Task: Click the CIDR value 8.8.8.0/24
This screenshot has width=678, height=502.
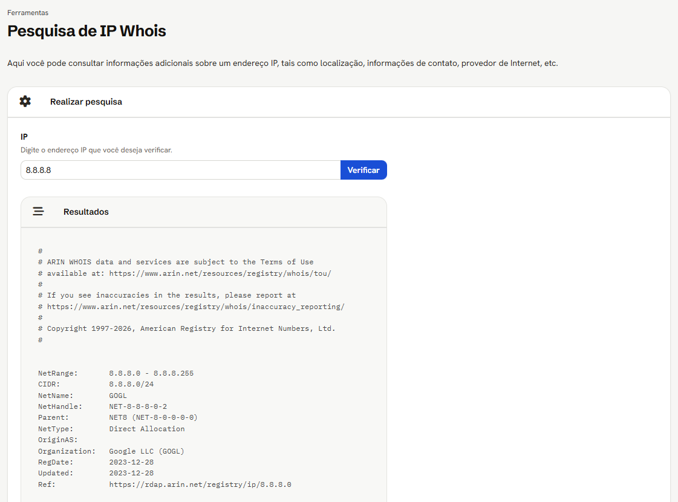Action: (131, 384)
